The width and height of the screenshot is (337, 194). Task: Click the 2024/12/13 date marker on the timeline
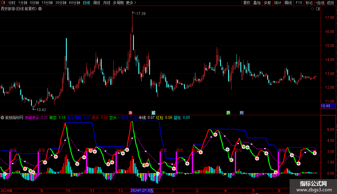click(x=142, y=190)
